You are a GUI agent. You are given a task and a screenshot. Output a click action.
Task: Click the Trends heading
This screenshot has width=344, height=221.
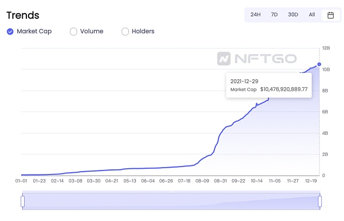tap(23, 15)
